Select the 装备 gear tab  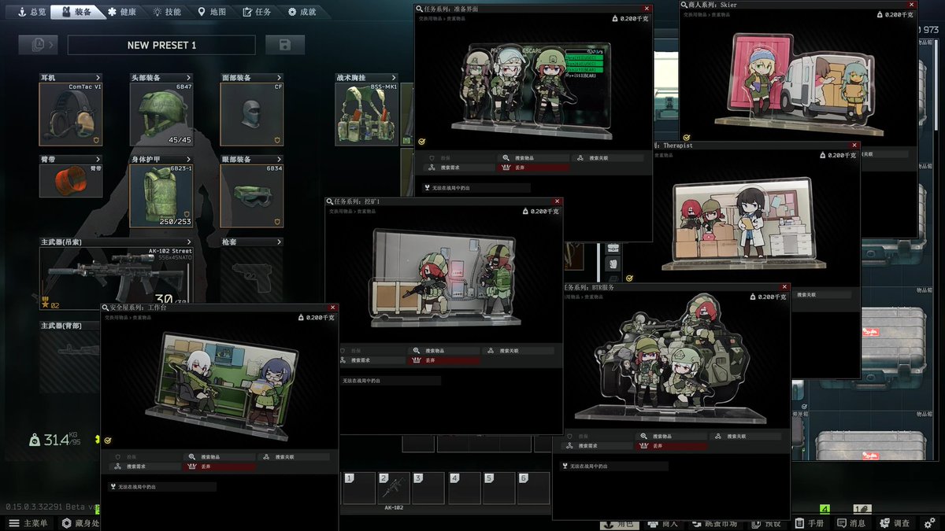[x=76, y=12]
